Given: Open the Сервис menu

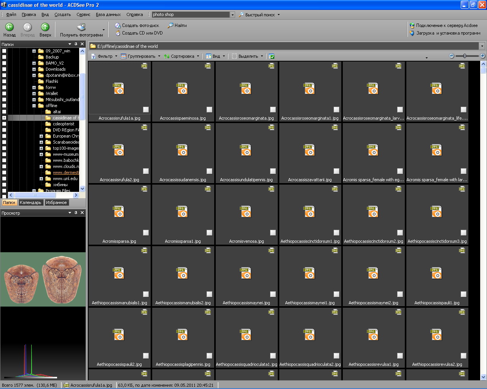Looking at the screenshot, I should pyautogui.click(x=83, y=14).
